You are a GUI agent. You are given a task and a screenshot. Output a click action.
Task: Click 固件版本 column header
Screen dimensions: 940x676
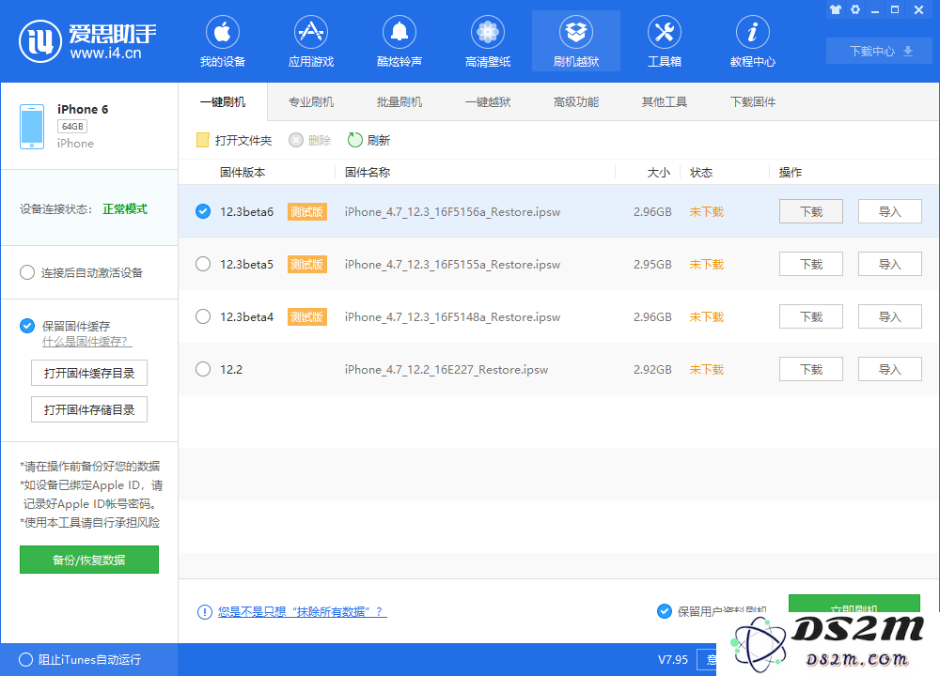point(243,173)
